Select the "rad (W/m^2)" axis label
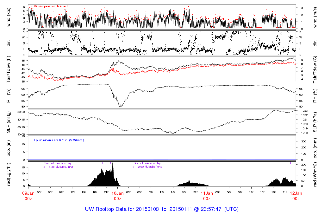Screen dimensions: 324x222 pyautogui.click(x=315, y=174)
